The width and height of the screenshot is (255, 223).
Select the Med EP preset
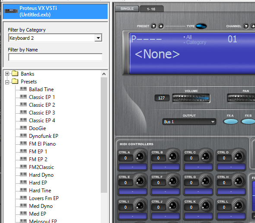click(x=38, y=214)
